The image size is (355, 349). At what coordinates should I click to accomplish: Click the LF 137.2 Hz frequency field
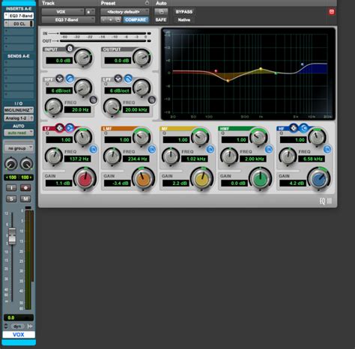click(x=78, y=159)
